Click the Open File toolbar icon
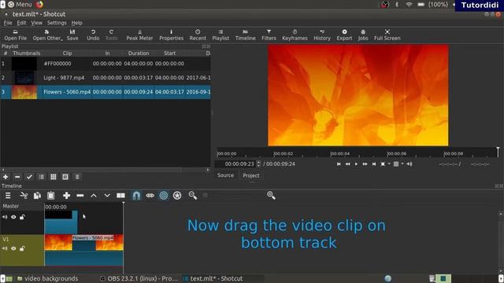This screenshot has width=504, height=283. (x=16, y=35)
